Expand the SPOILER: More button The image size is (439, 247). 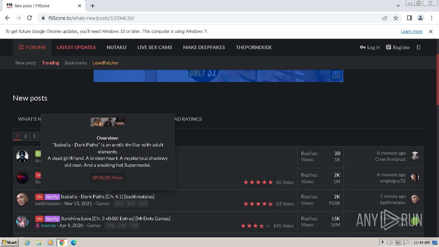[x=107, y=178]
